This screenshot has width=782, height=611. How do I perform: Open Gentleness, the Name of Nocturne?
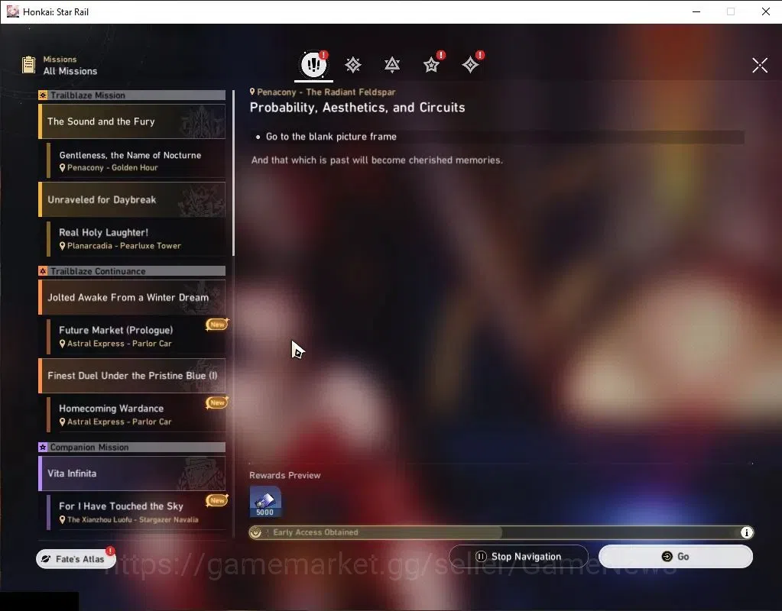[x=136, y=160]
